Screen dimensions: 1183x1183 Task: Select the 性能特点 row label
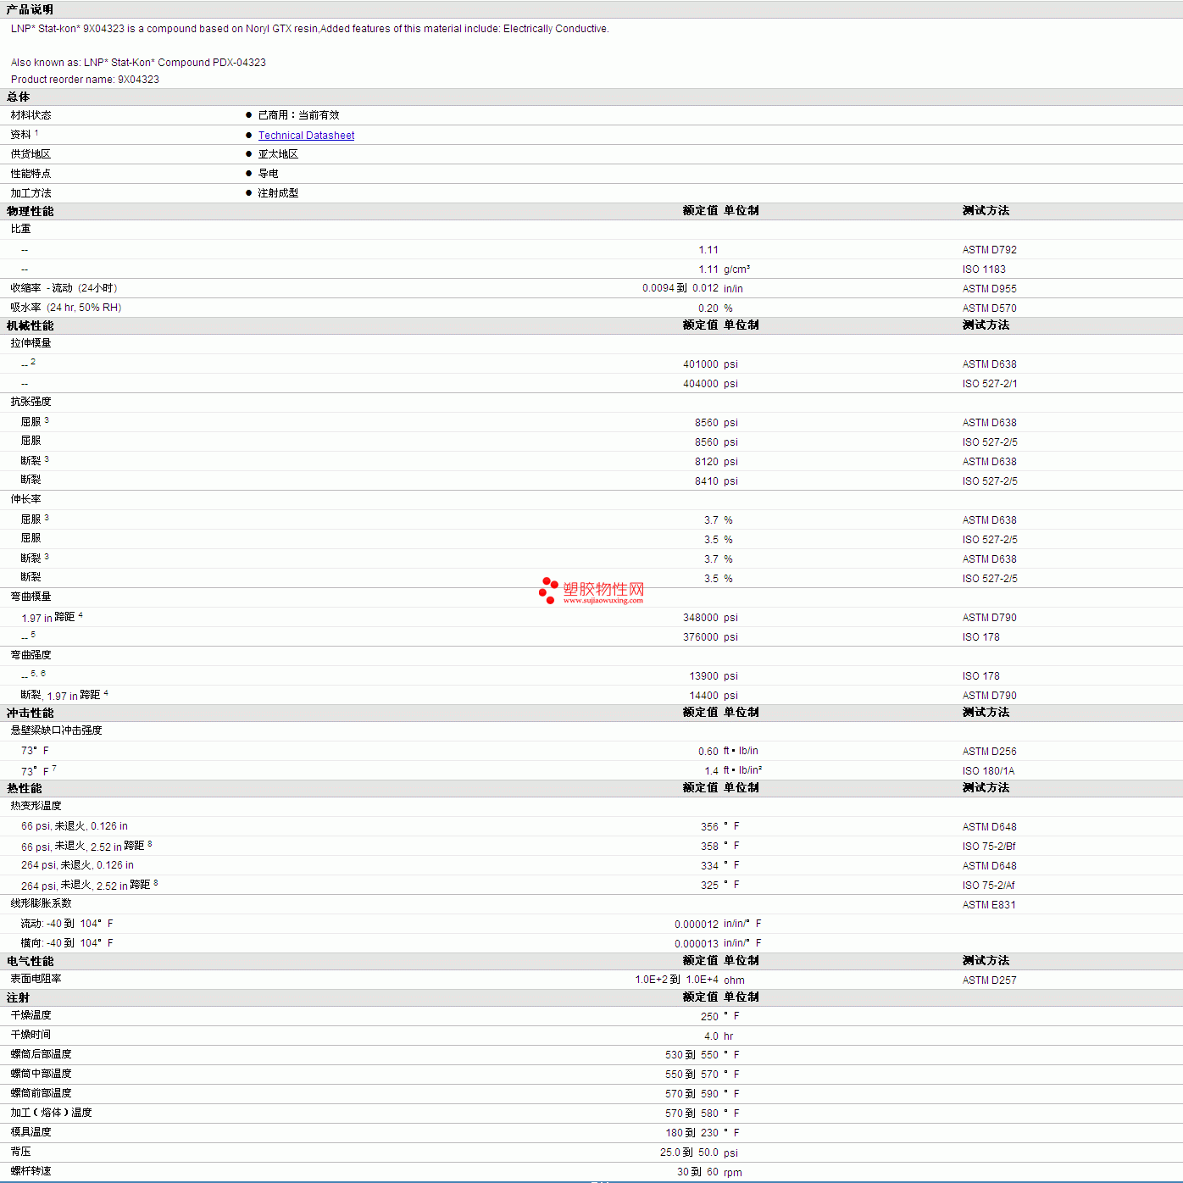point(31,174)
